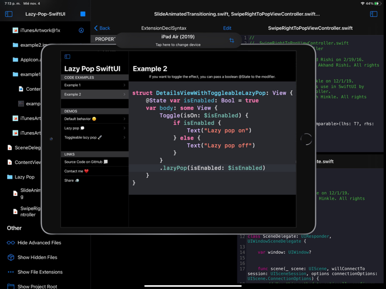Toggle Show File Extensions option

(x=40, y=272)
